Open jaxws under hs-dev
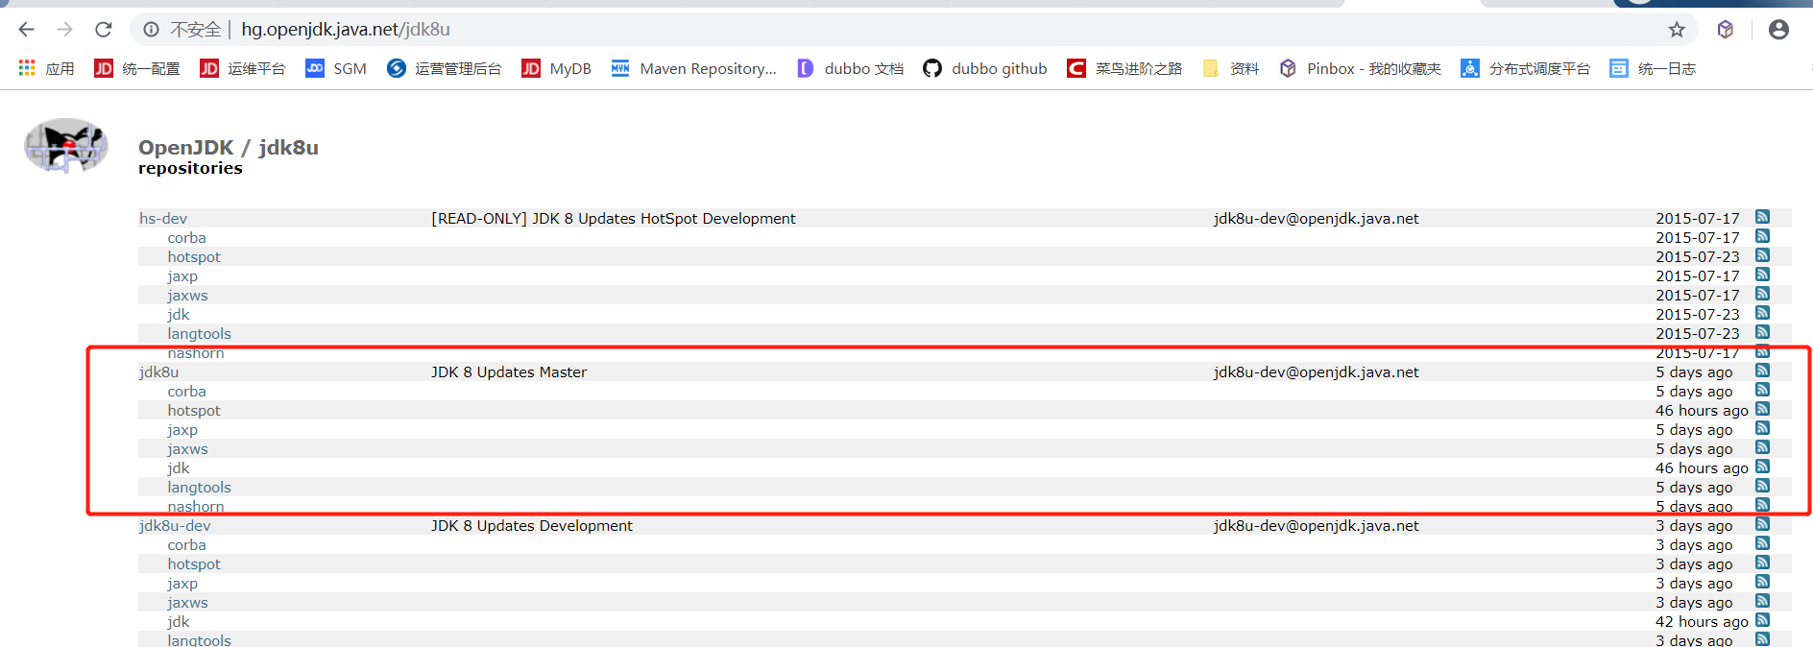 pos(187,296)
